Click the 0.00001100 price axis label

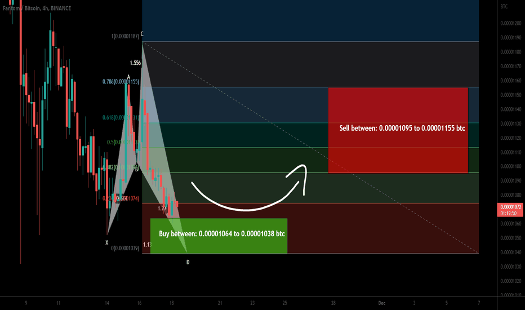click(510, 167)
